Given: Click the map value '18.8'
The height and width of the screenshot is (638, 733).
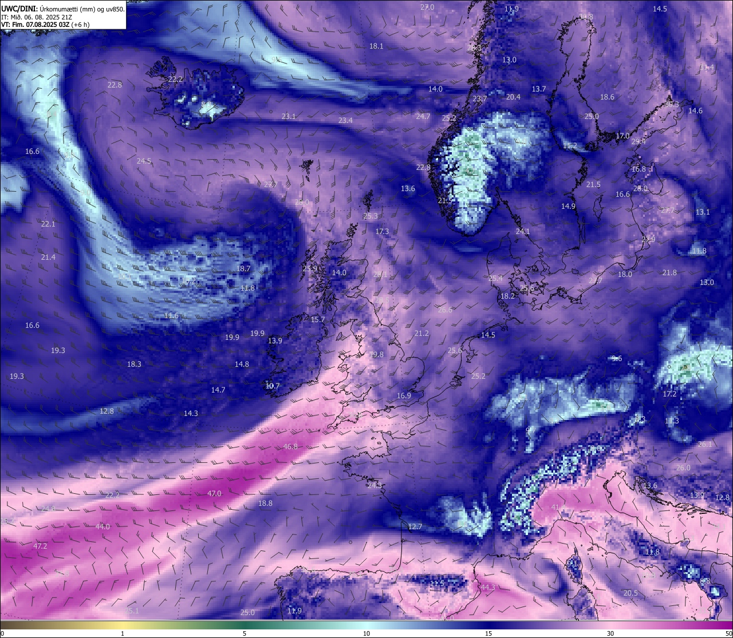Looking at the screenshot, I should (x=265, y=504).
